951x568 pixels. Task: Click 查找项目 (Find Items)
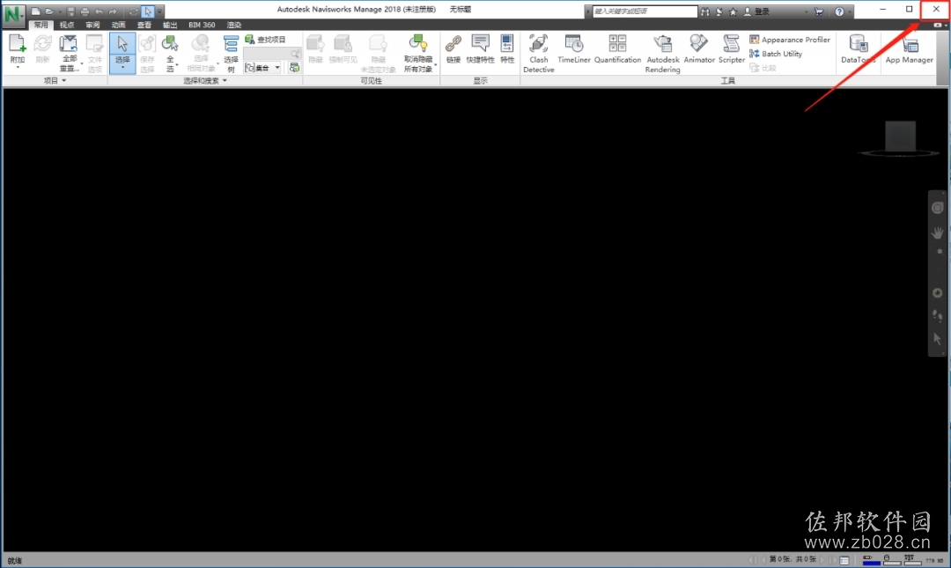[265, 40]
